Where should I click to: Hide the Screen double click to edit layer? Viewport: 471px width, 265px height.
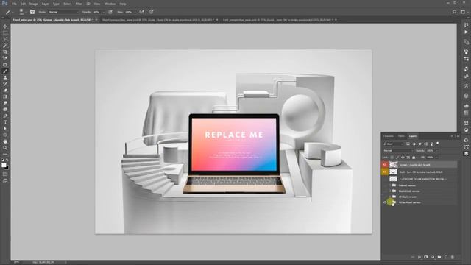coord(384,165)
